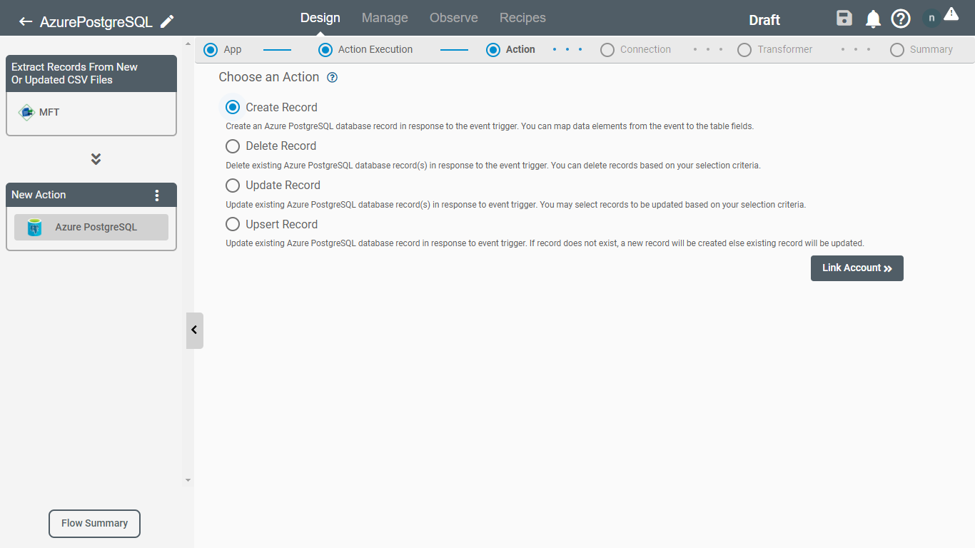Go to the Summary wizard step
The height and width of the screenshot is (548, 975).
[x=921, y=50]
